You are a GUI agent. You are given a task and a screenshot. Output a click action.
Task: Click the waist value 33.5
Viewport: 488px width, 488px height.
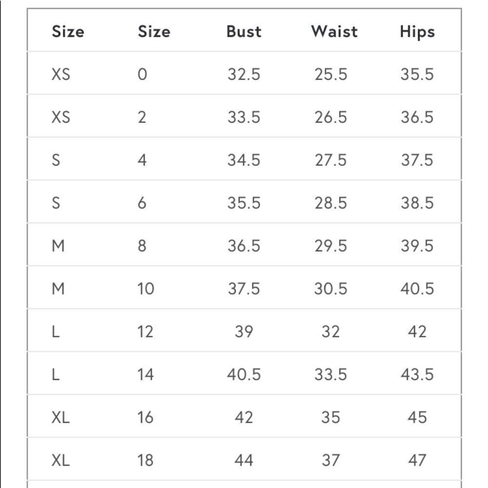pos(330,374)
